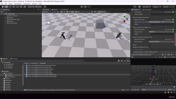Image resolution: width=176 pixels, height=99 pixels.
Task: Open cloud services icon
Action: (139, 7)
